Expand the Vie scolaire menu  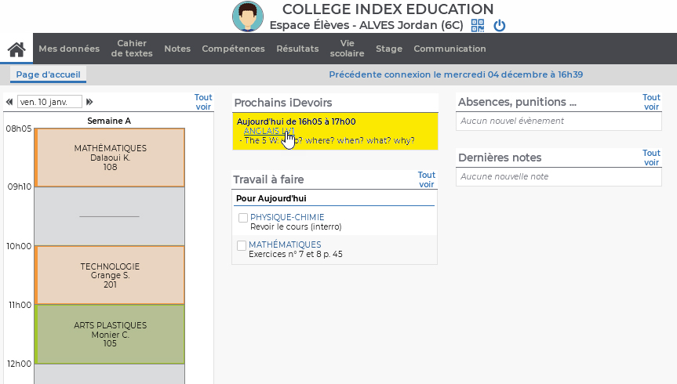pyautogui.click(x=347, y=49)
